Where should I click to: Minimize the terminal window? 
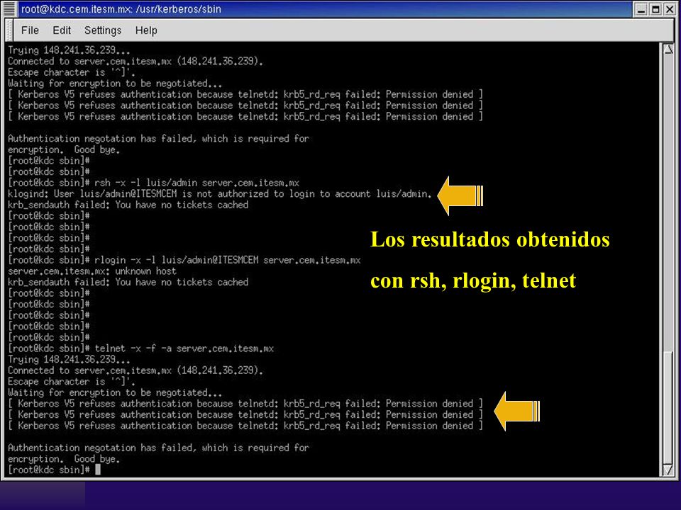[641, 9]
